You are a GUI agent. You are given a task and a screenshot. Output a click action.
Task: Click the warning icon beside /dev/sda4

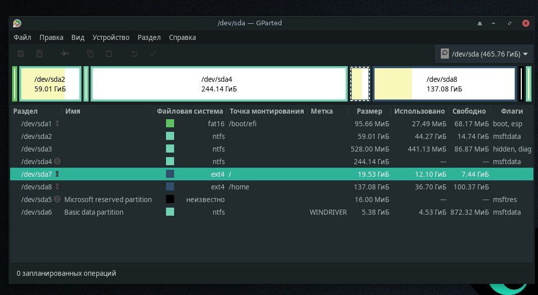(x=57, y=161)
